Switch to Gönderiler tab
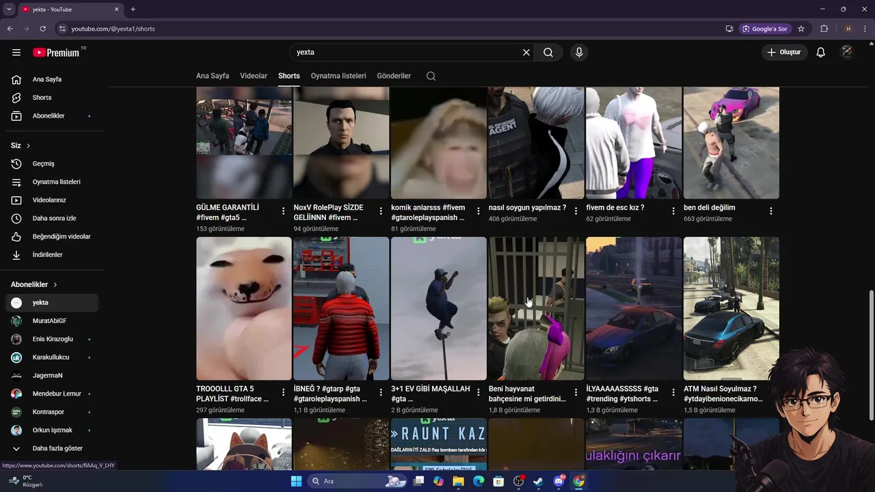Viewport: 875px width, 492px height. click(394, 76)
